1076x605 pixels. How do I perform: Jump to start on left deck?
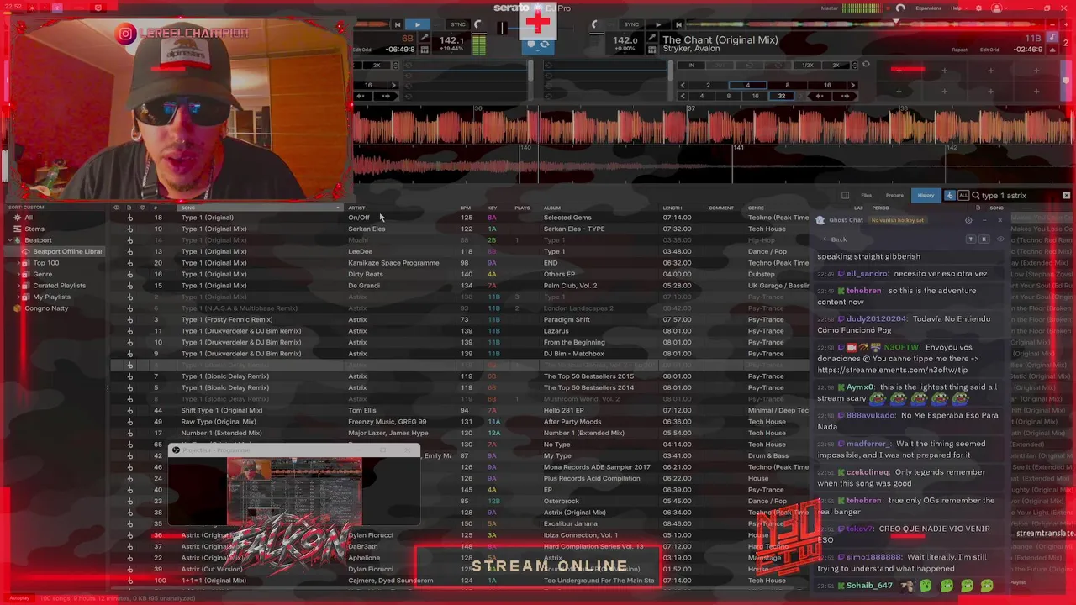(398, 24)
